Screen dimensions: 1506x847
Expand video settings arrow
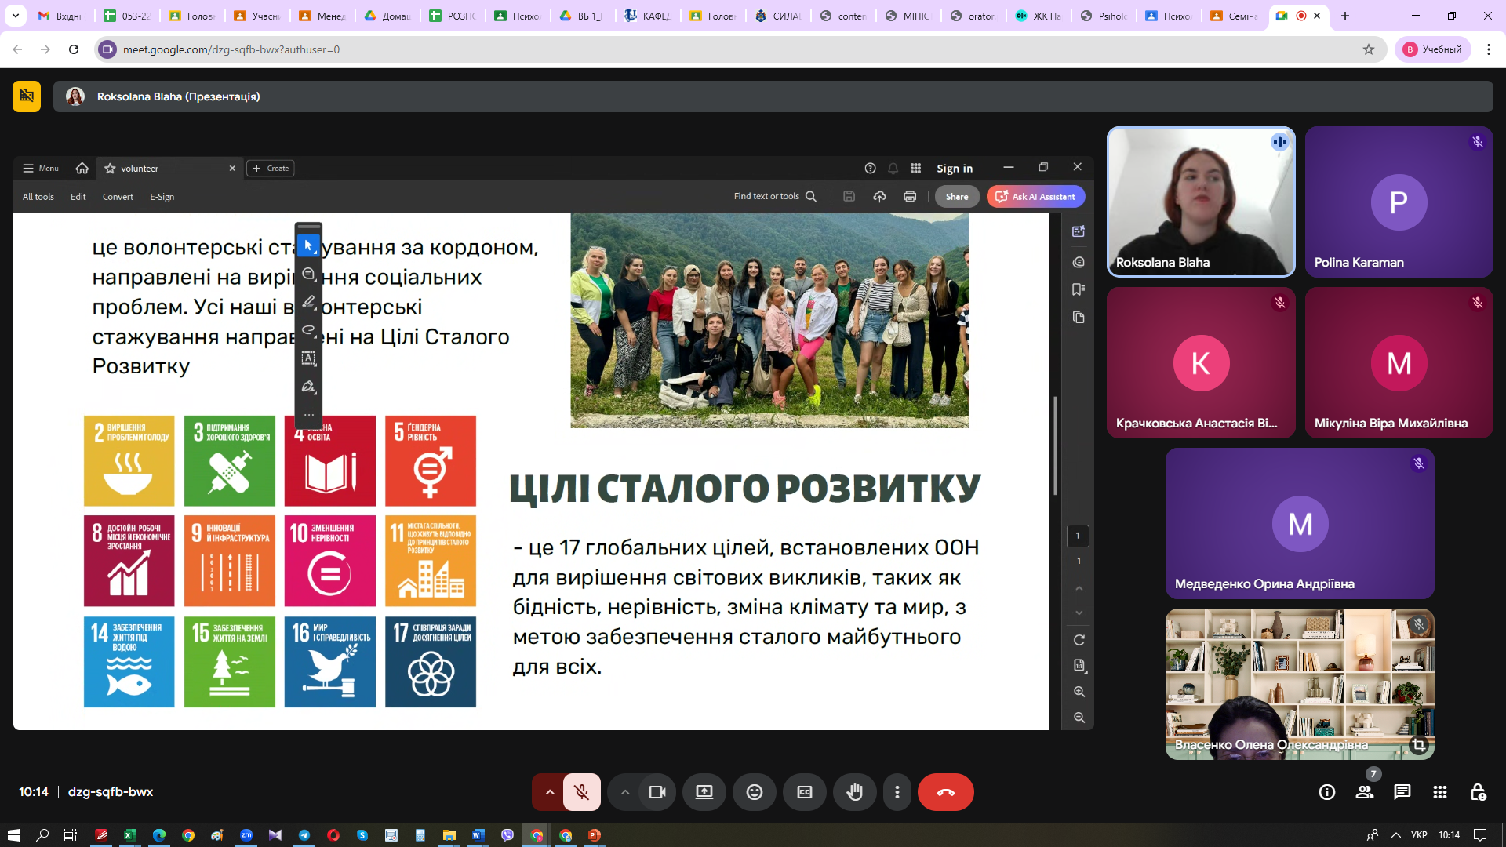tap(625, 792)
